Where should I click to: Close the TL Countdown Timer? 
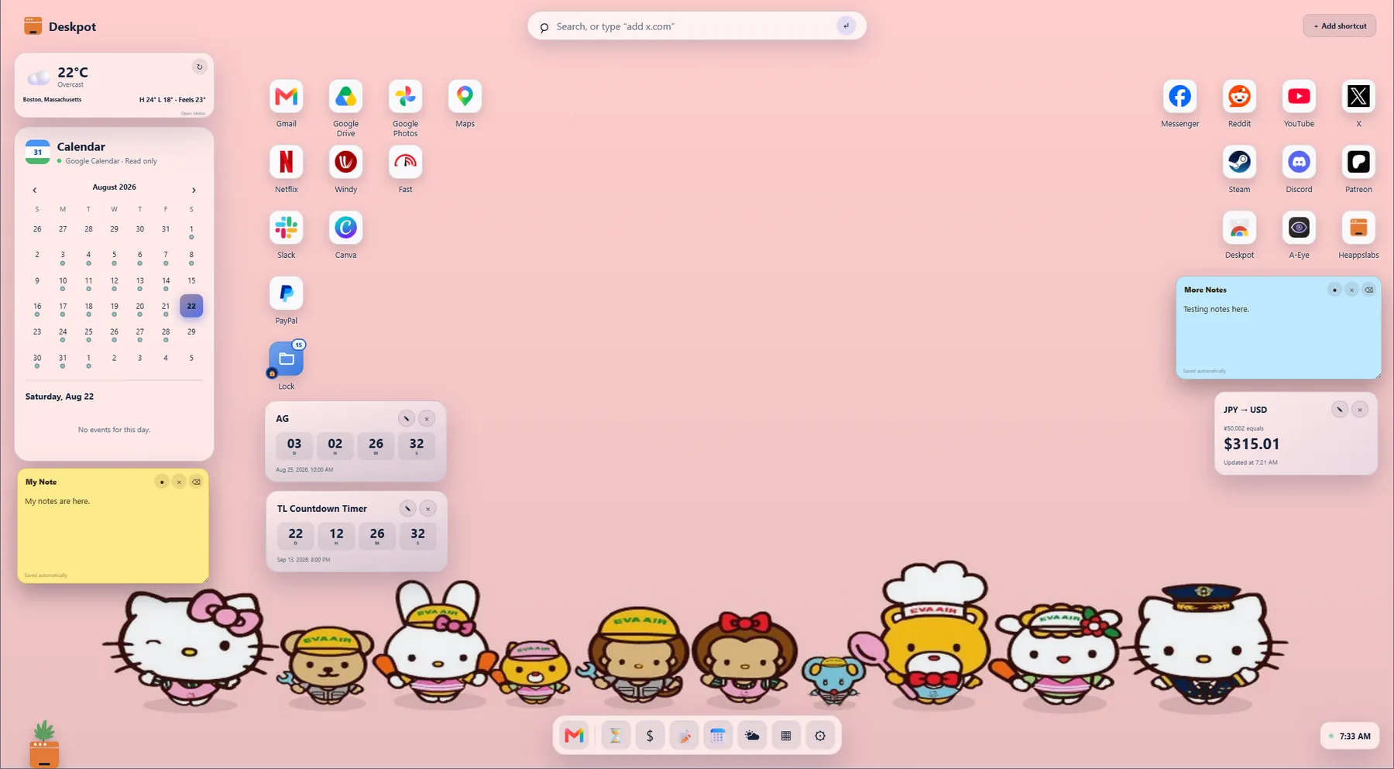[x=427, y=509]
